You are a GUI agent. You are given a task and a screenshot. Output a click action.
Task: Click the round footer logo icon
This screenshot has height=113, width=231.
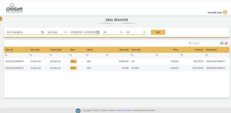[x=78, y=110]
